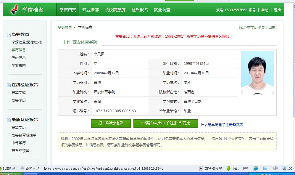Select the 本科-西安体育学院 tab
Screen dimensions: 295x175
click(x=80, y=42)
